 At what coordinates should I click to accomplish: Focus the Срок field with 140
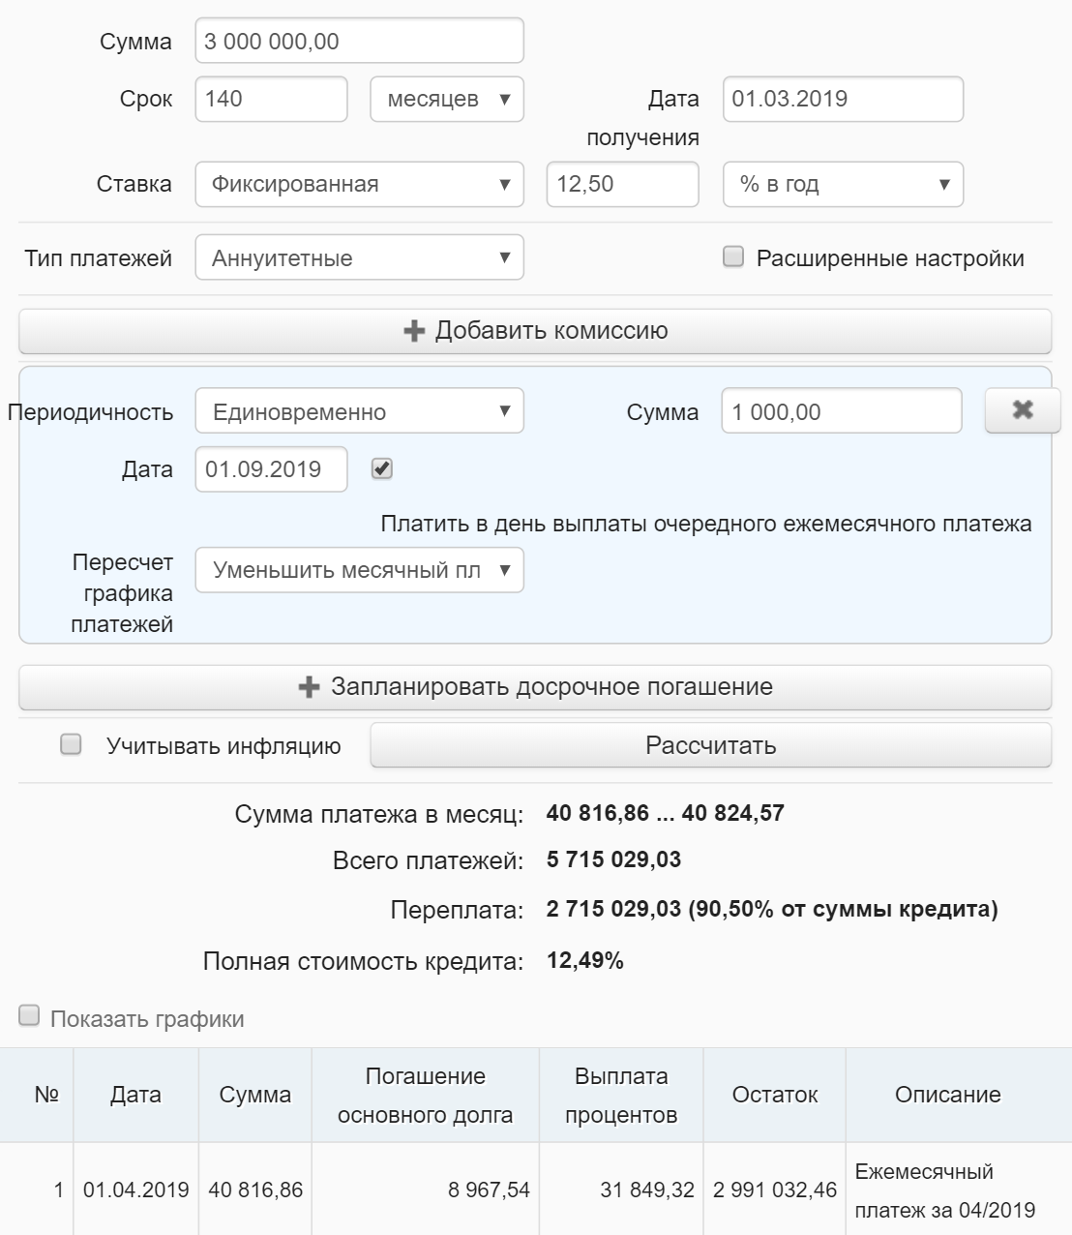271,99
